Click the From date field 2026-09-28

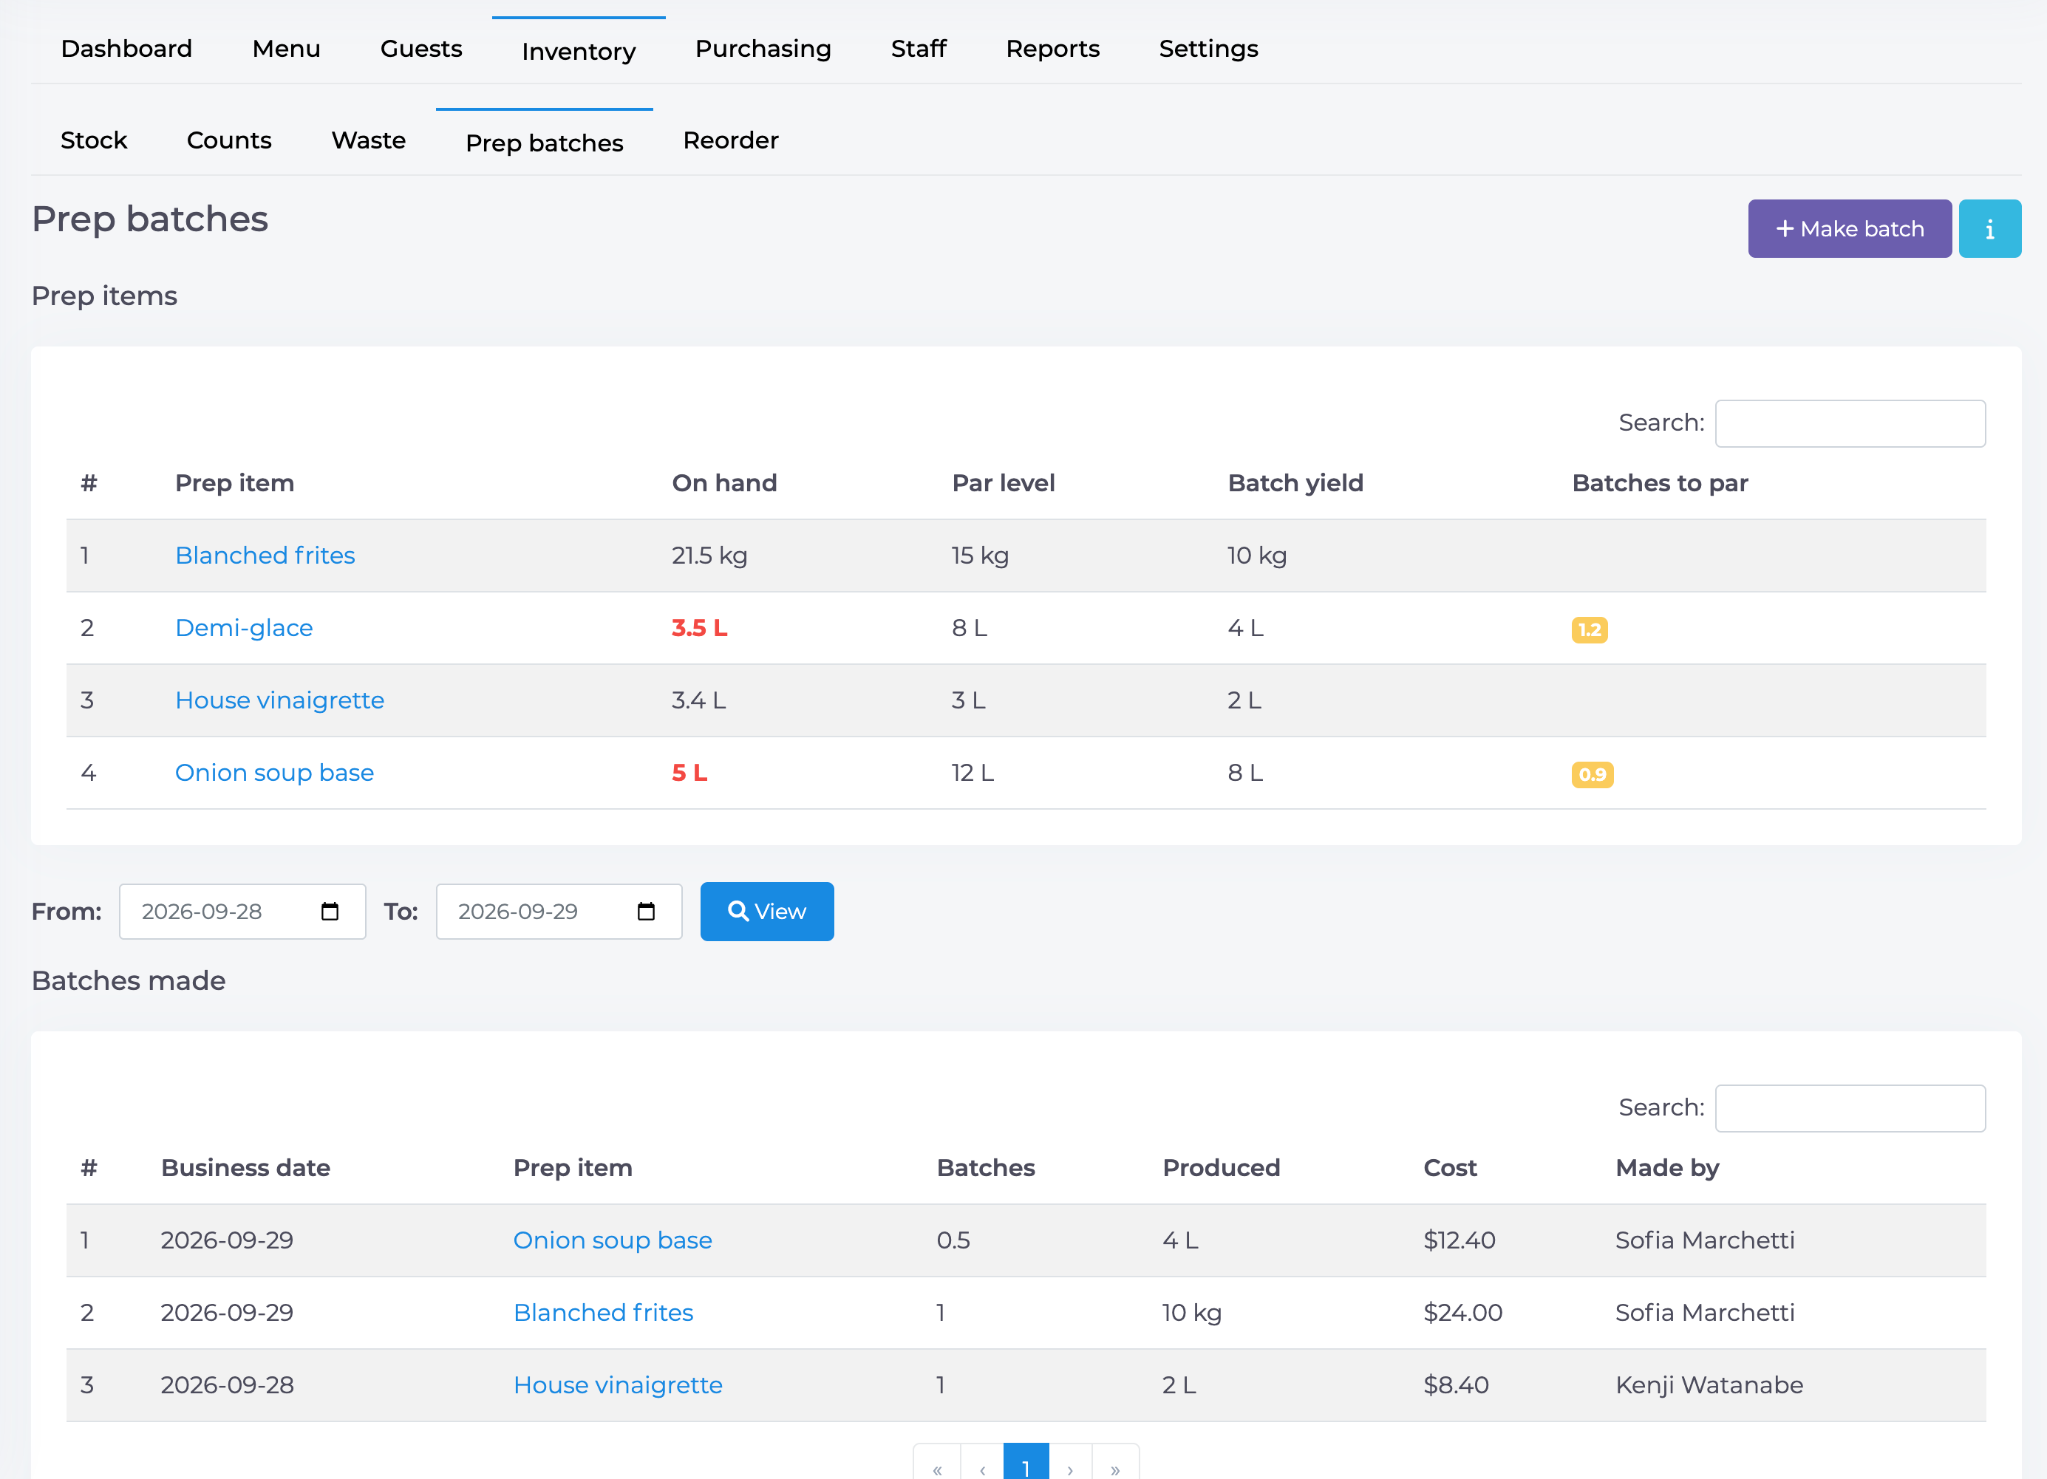(243, 912)
